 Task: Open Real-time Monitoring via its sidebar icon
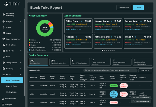click(x=4, y=14)
